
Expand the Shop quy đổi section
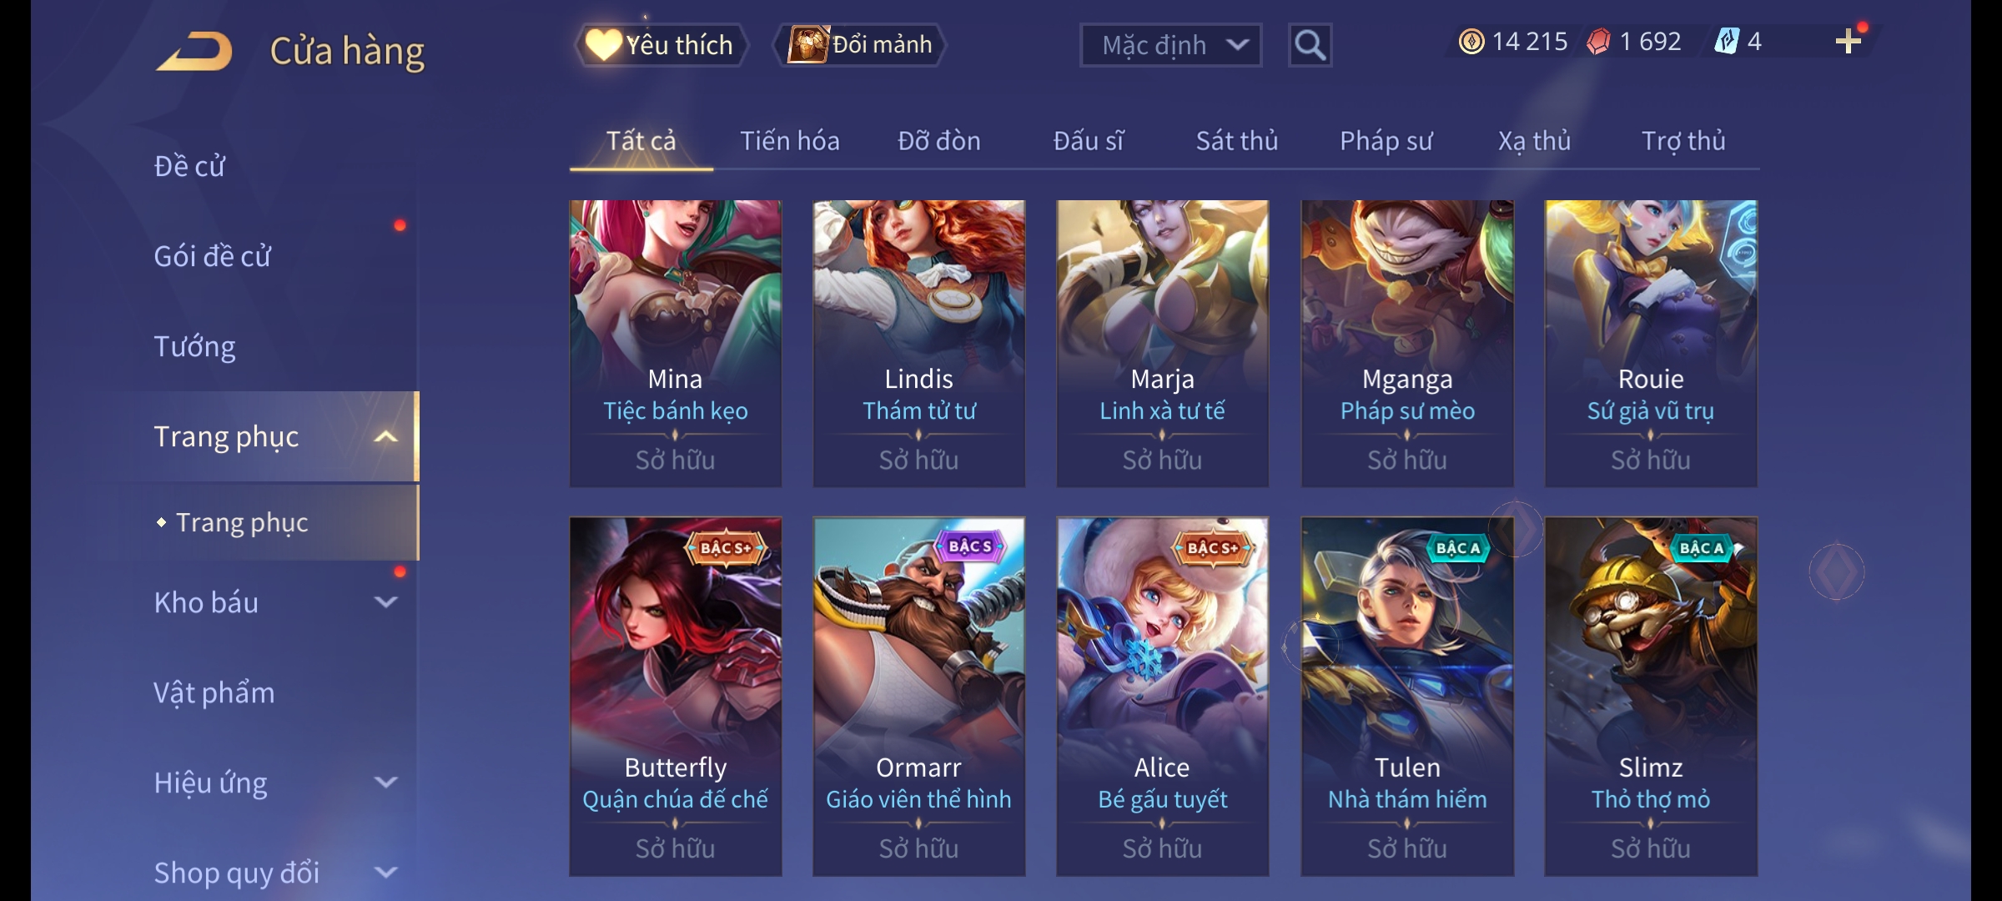pos(385,872)
